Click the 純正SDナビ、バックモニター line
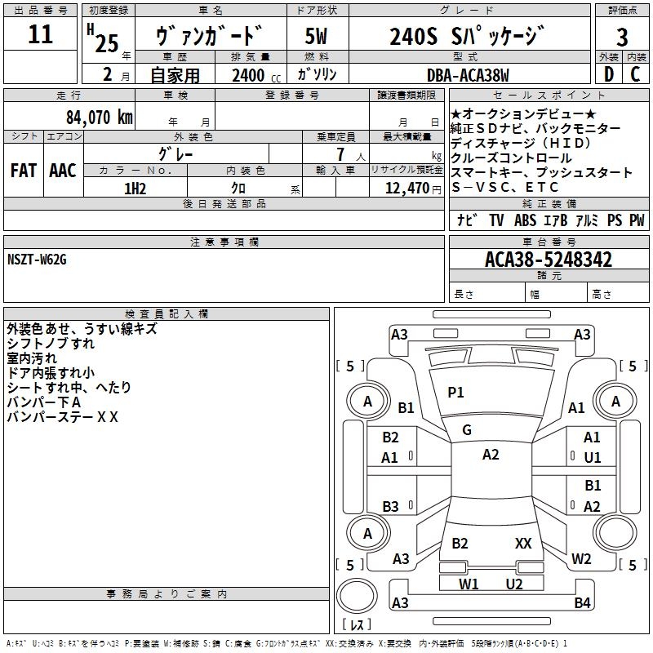The height and width of the screenshot is (653, 653). pos(535,128)
